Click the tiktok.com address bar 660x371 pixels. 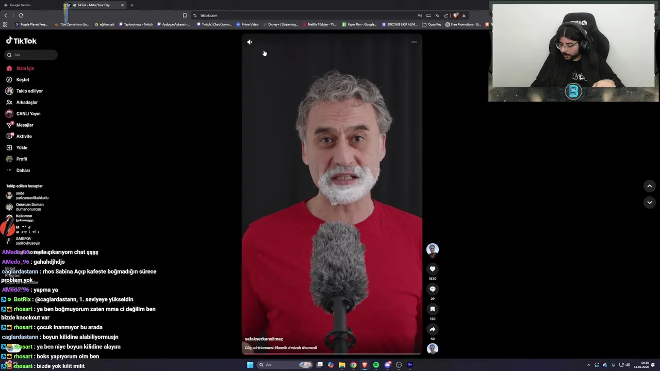pyautogui.click(x=304, y=15)
